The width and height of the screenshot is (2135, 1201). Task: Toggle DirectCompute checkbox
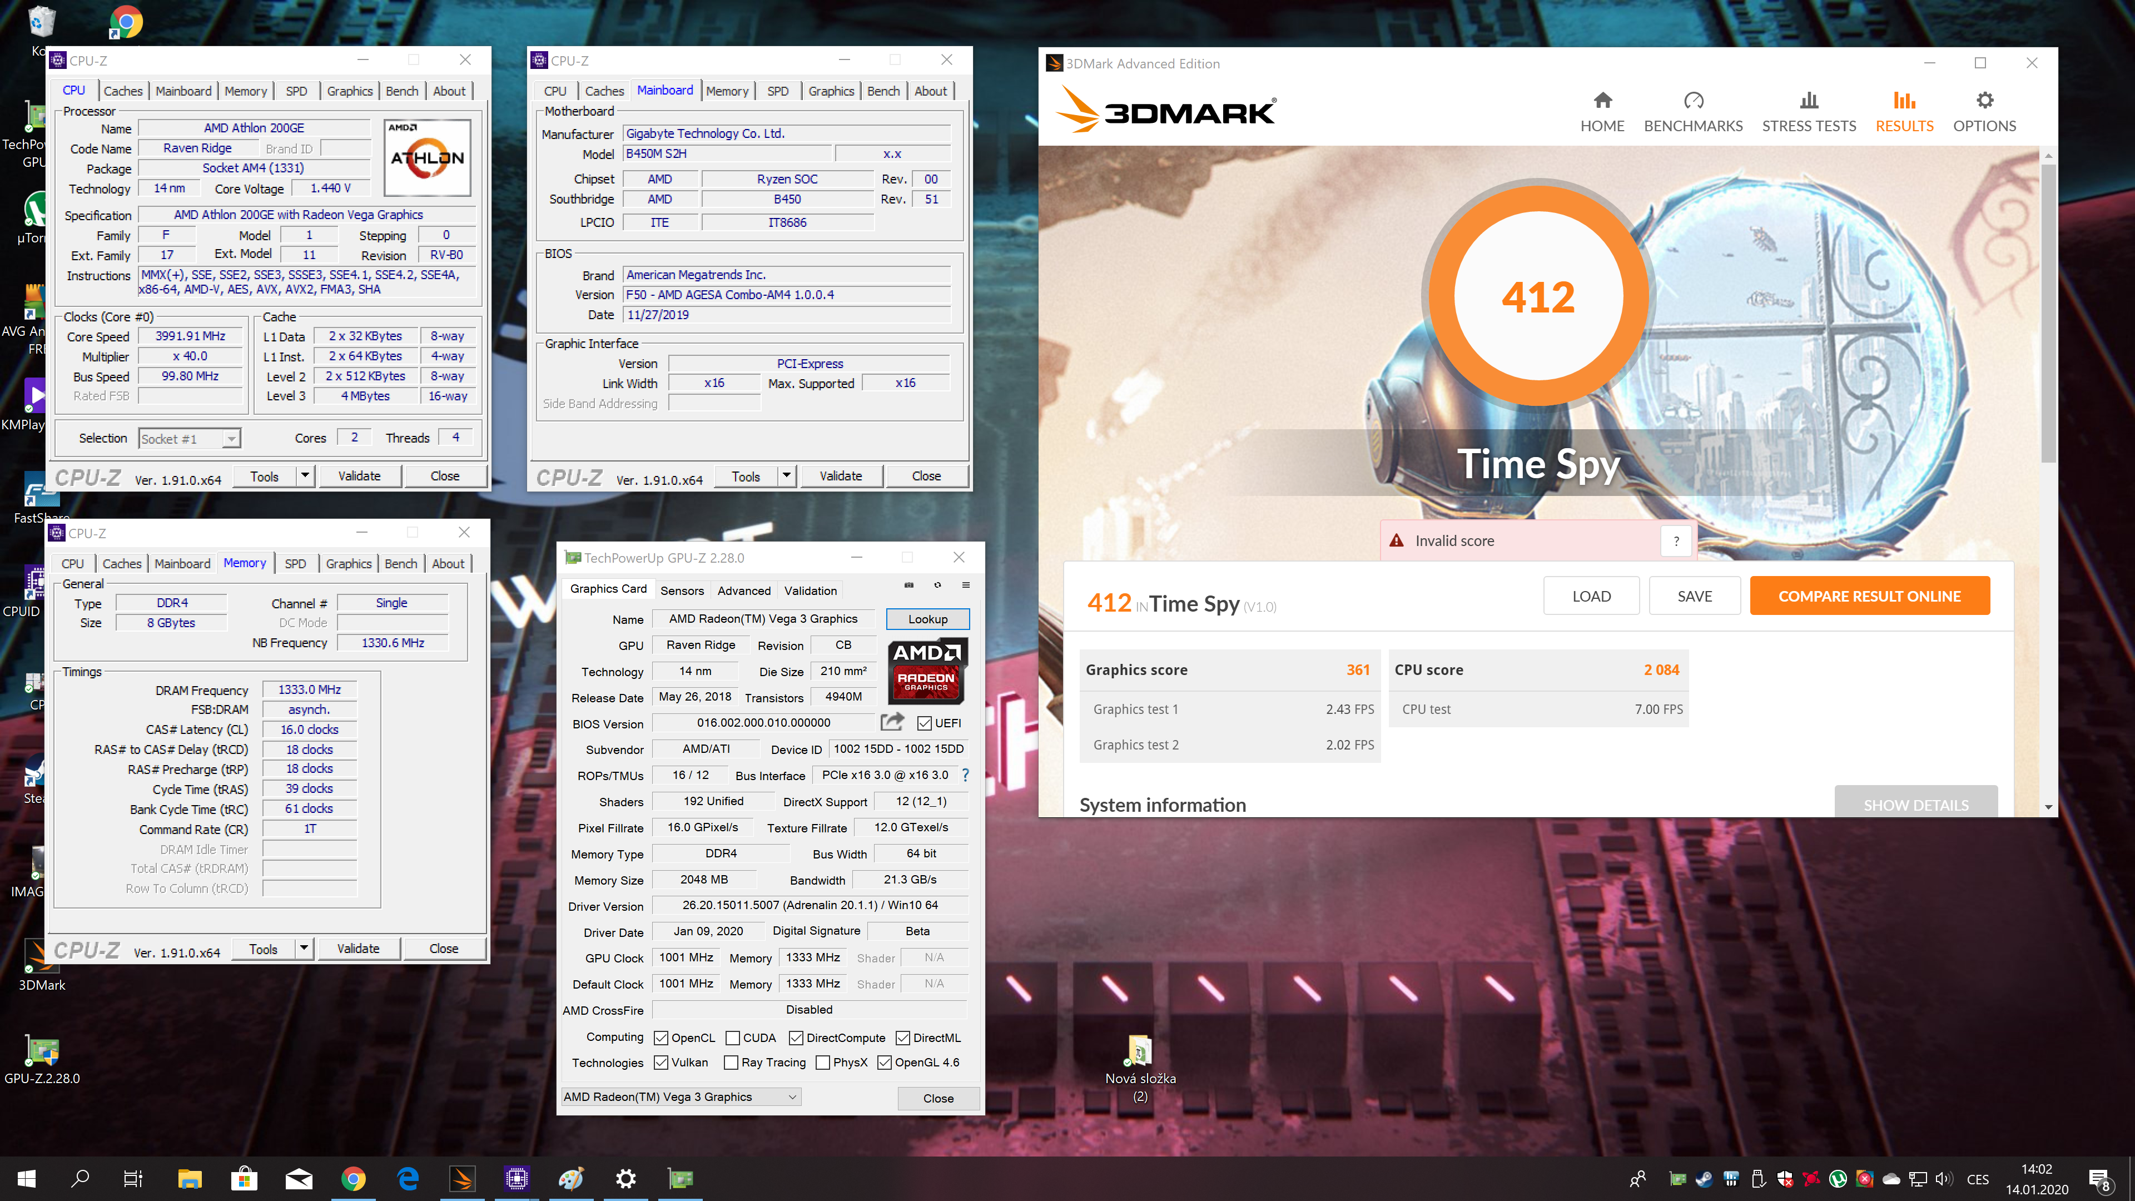(x=796, y=1038)
